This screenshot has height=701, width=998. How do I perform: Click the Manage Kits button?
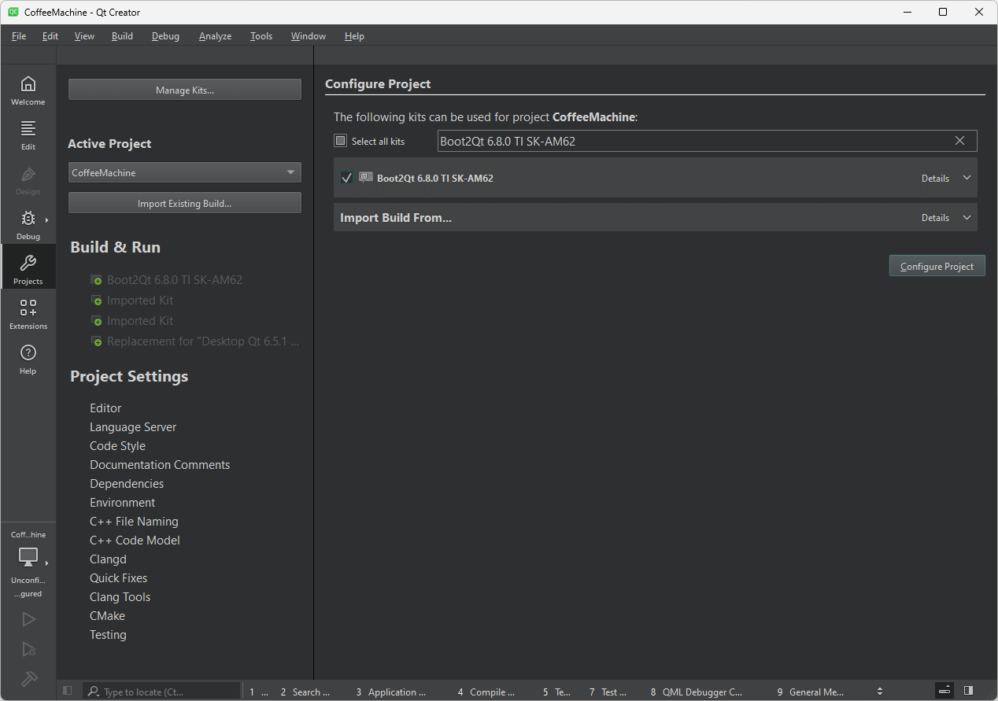184,90
